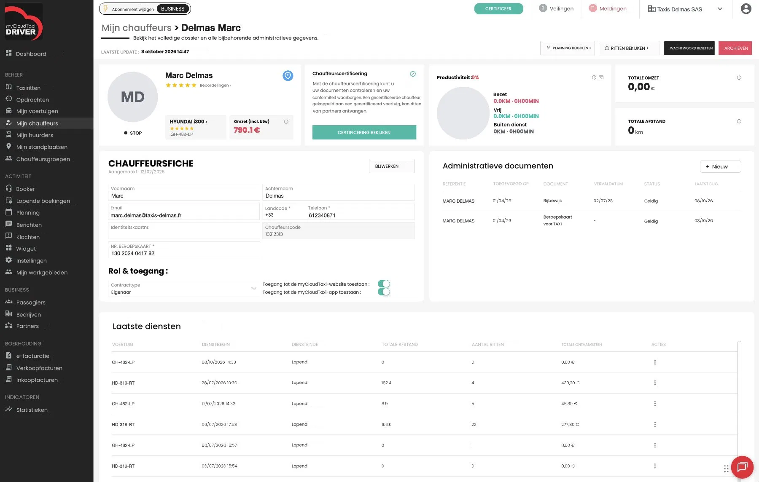759x482 pixels.
Task: Click the green Certificeer button
Action: click(498, 8)
